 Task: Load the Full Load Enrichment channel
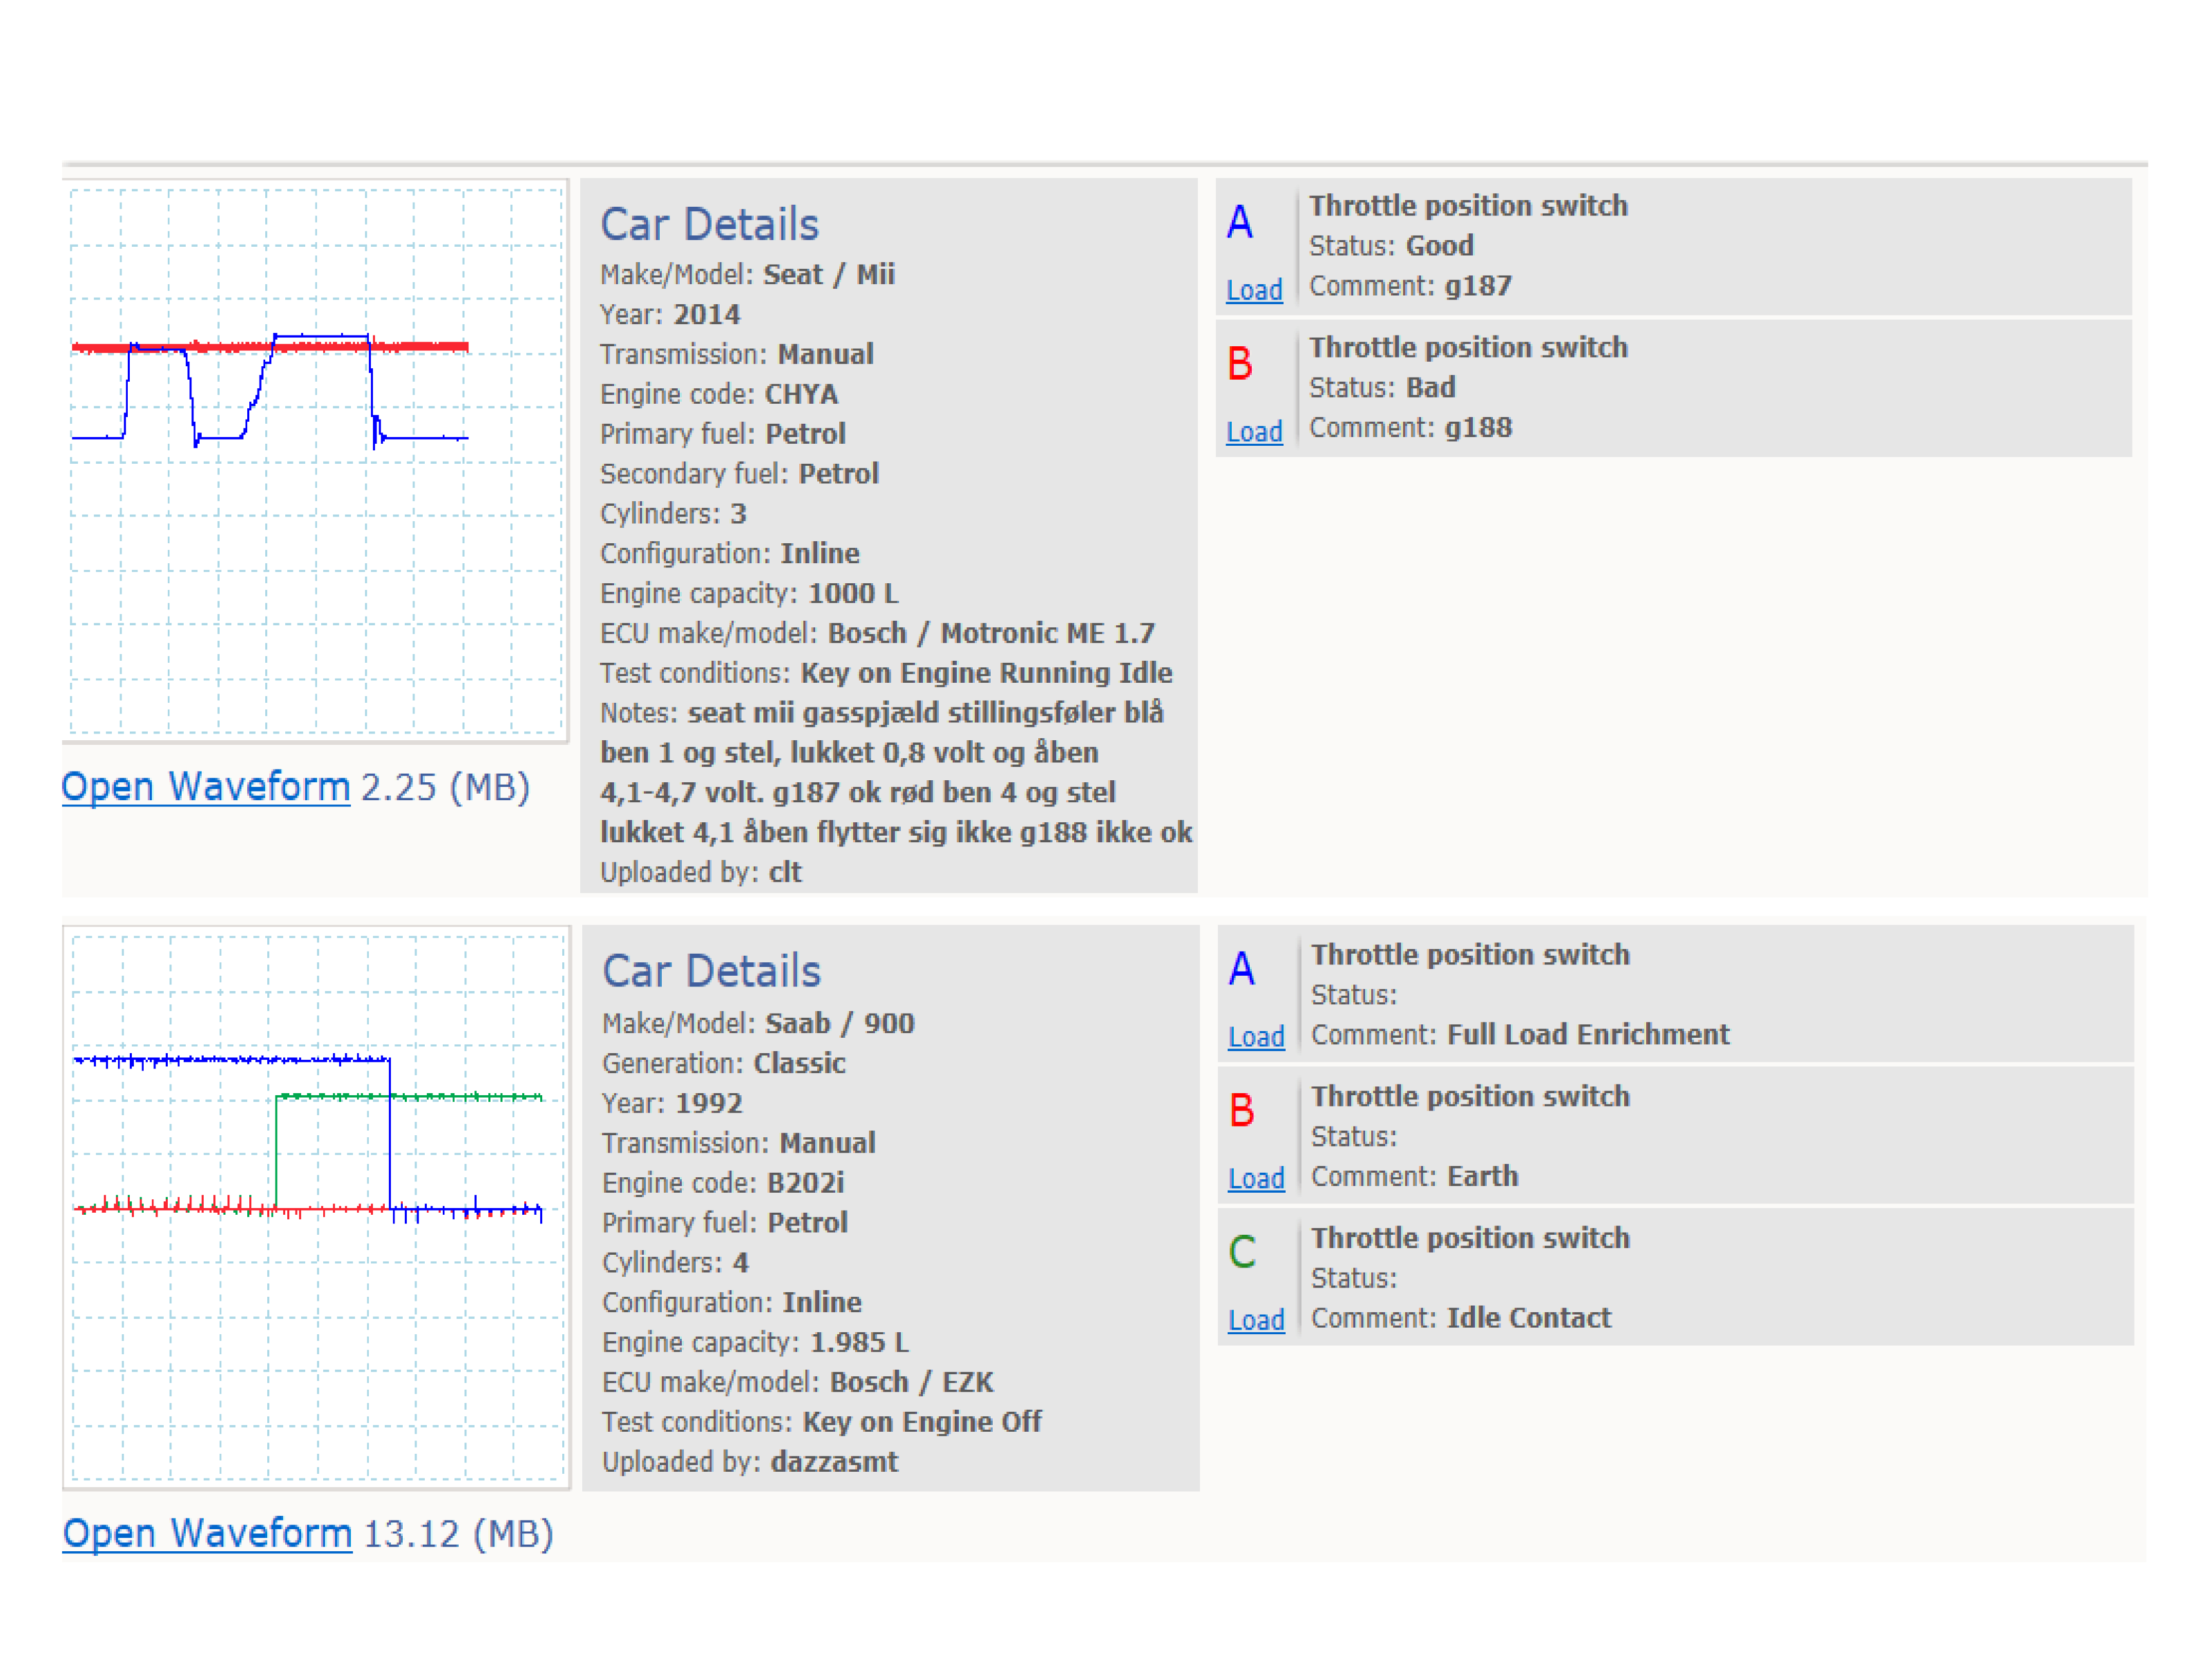[x=1256, y=1037]
